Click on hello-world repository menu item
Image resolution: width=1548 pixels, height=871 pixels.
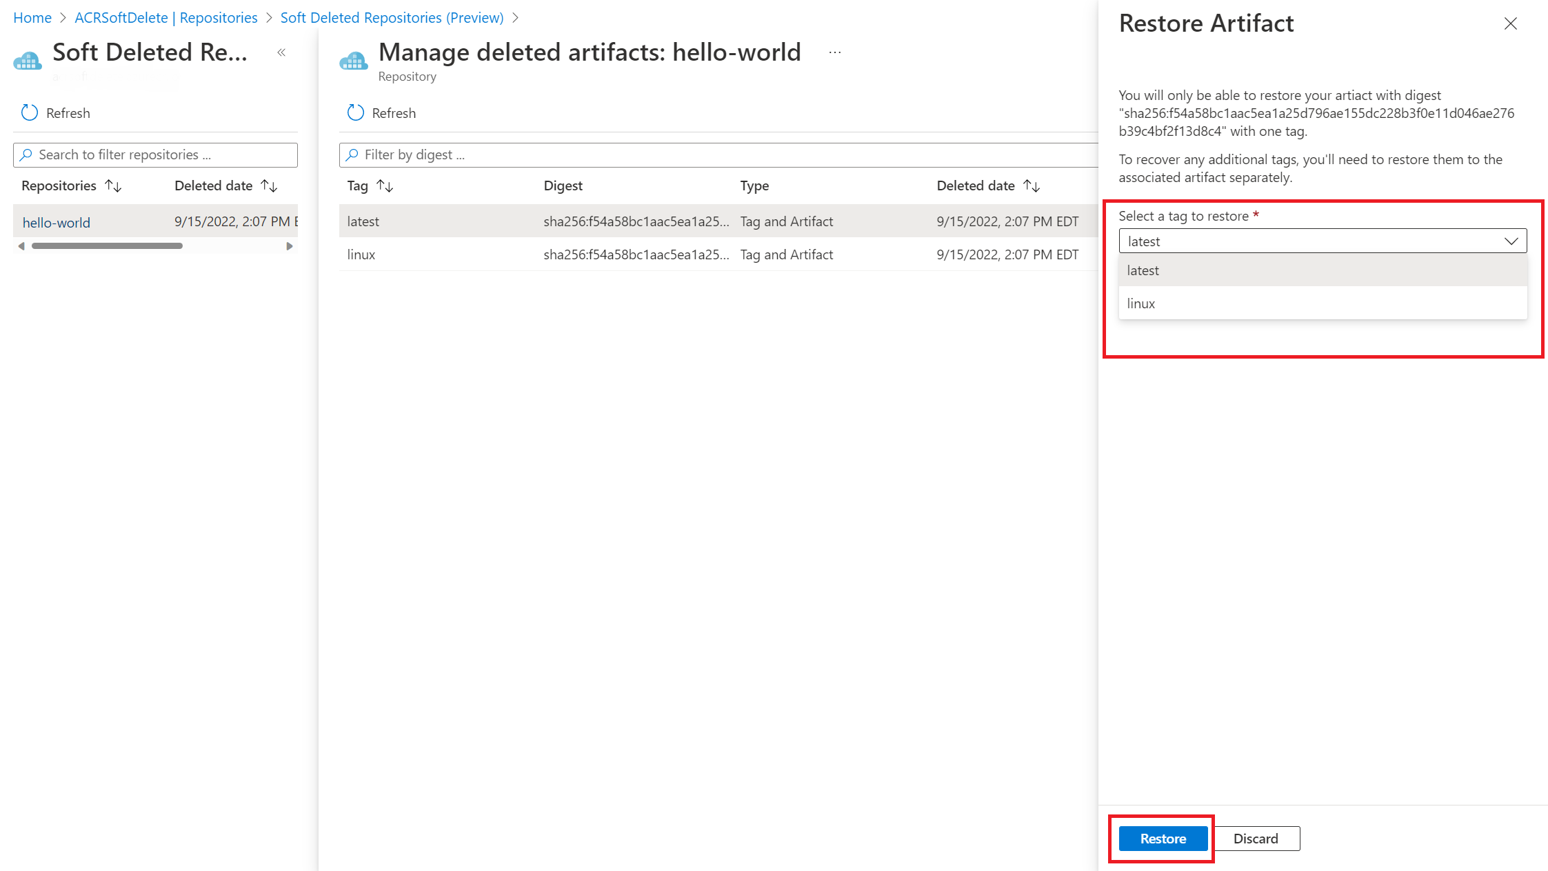click(x=57, y=221)
